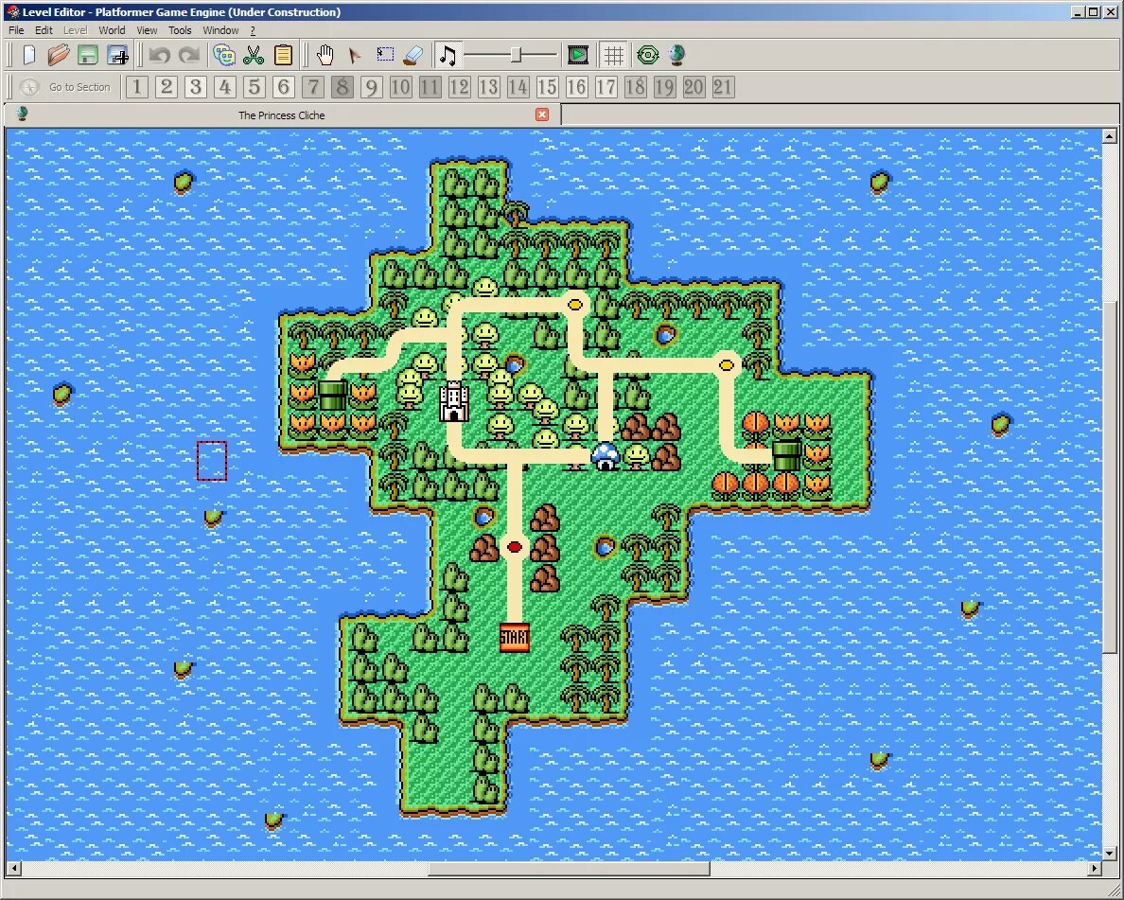This screenshot has width=1124, height=900.
Task: Go to section 15
Action: tap(548, 87)
